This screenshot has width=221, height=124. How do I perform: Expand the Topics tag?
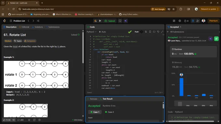(18, 41)
